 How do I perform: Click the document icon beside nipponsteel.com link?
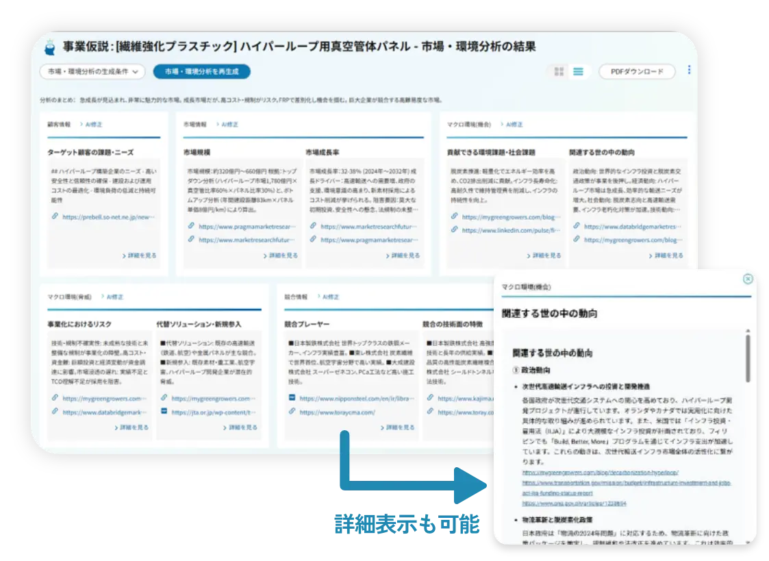[x=292, y=398]
